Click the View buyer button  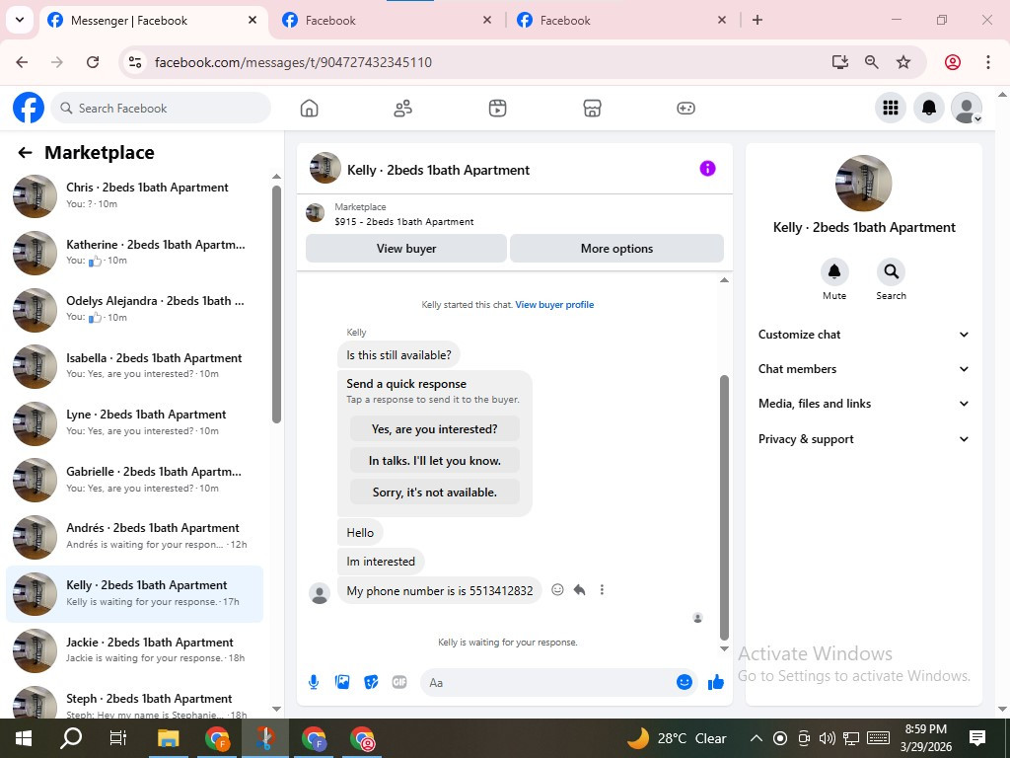405,248
